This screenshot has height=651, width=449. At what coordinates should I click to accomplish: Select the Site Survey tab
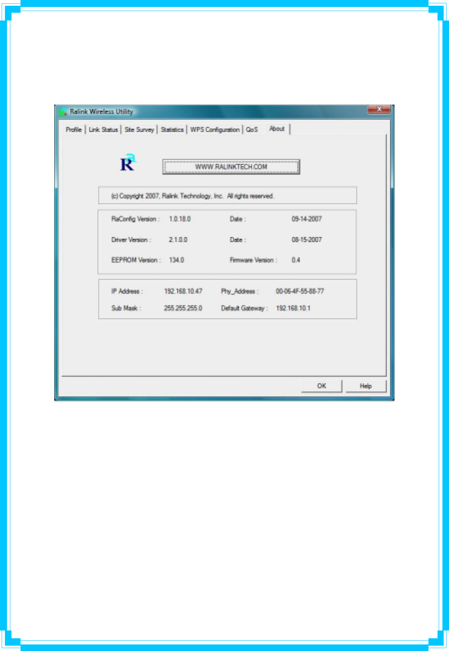(139, 130)
